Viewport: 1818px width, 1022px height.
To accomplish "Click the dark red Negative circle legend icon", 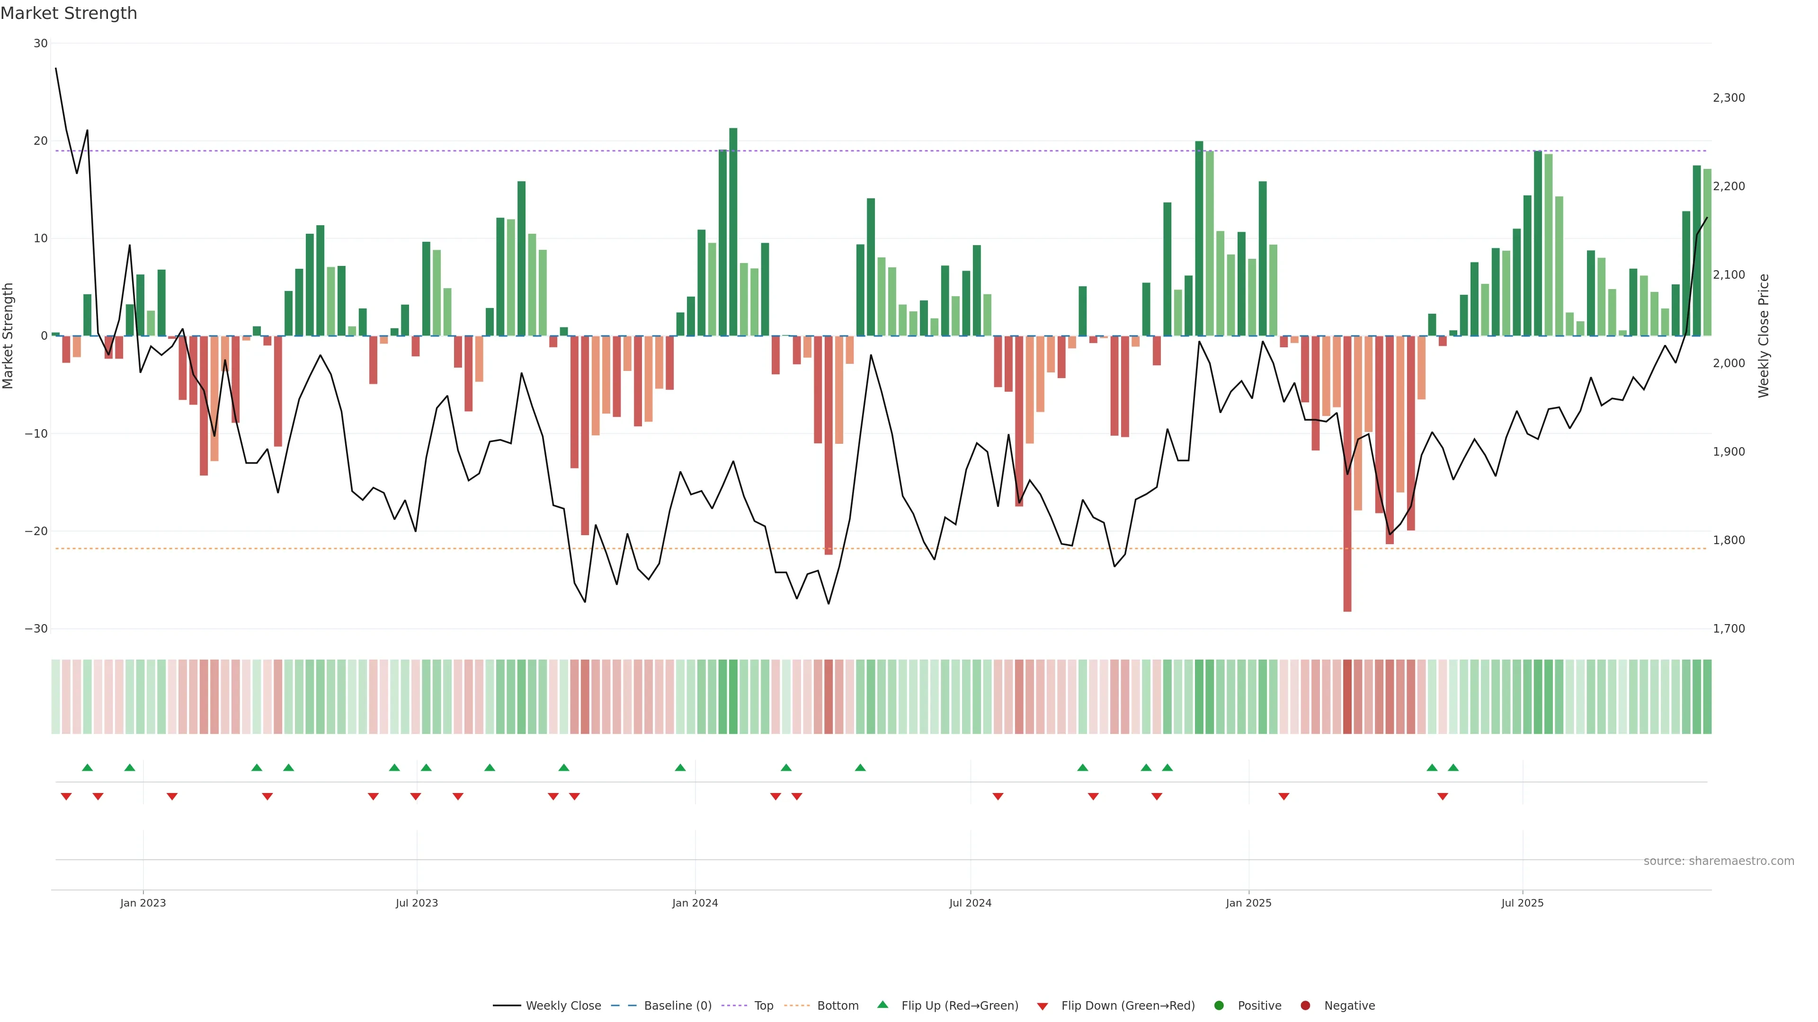I will coord(1305,1005).
